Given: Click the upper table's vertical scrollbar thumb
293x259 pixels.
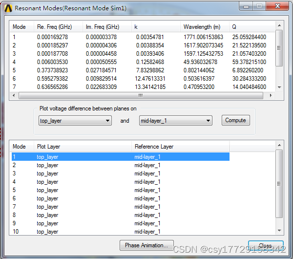Looking at the screenshot, I should point(279,48).
